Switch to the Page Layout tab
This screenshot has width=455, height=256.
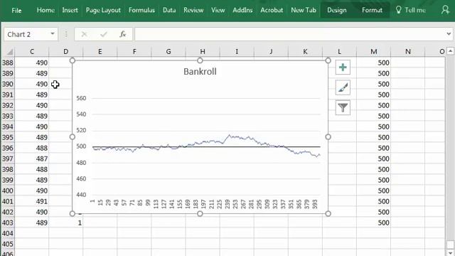(x=103, y=10)
